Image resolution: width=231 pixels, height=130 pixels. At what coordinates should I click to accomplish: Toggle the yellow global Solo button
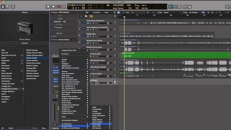[x=91, y=16]
